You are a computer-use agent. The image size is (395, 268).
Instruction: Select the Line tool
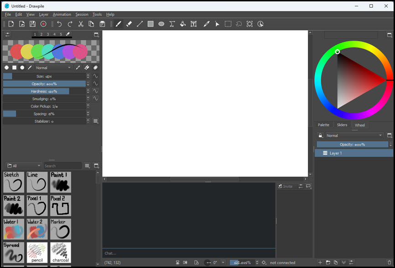140,24
